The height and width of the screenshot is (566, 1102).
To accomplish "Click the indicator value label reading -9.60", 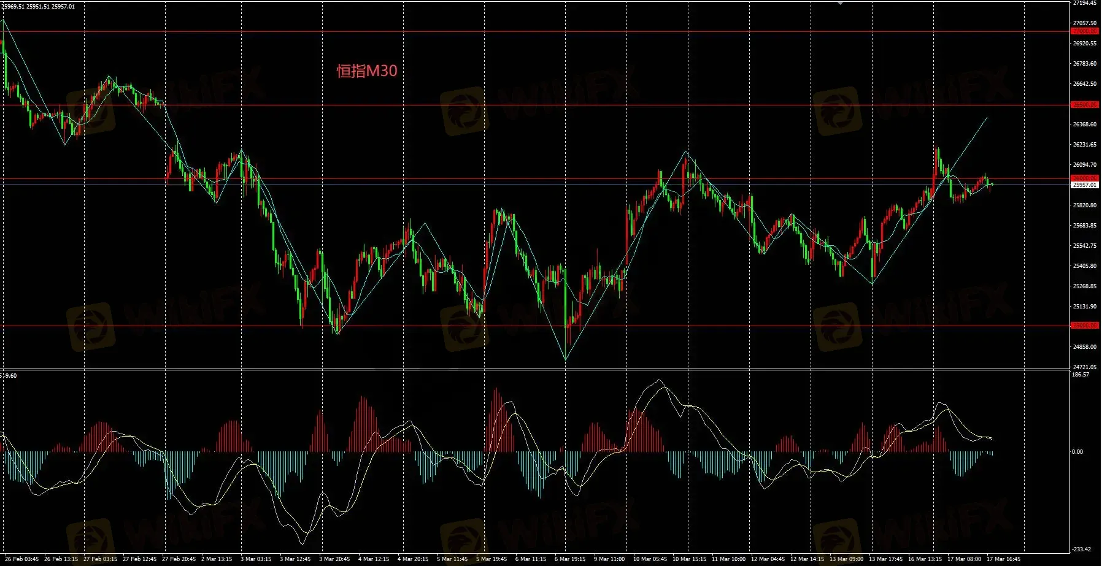I will coord(10,376).
